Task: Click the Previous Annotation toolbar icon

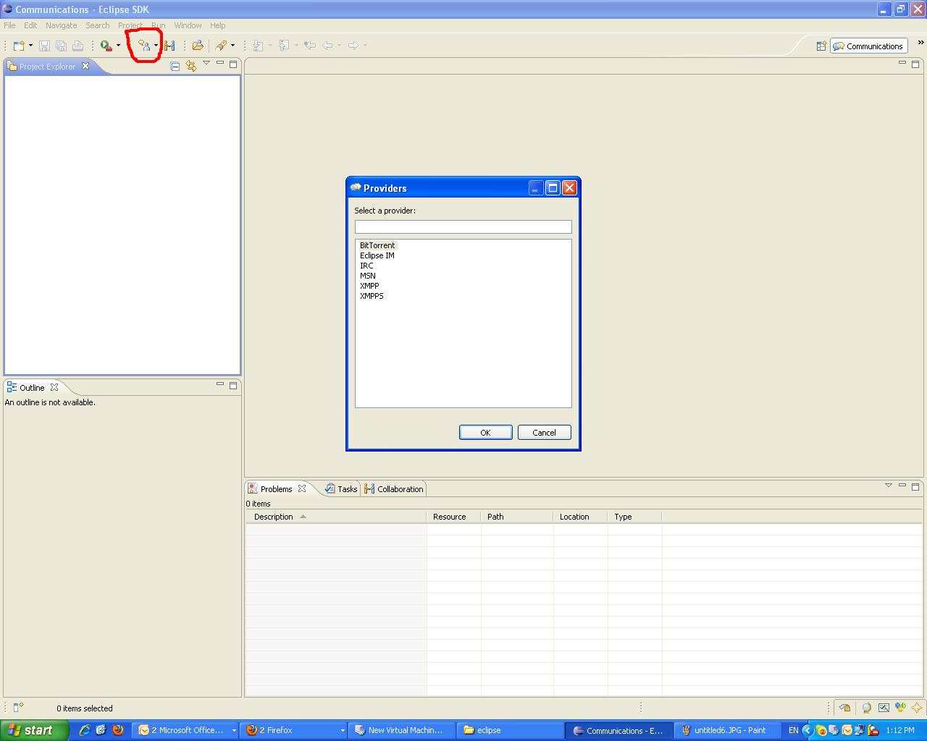Action: (x=285, y=46)
